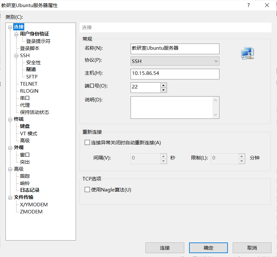
Task: Click the Help question mark in the title bar
Action: click(x=248, y=5)
